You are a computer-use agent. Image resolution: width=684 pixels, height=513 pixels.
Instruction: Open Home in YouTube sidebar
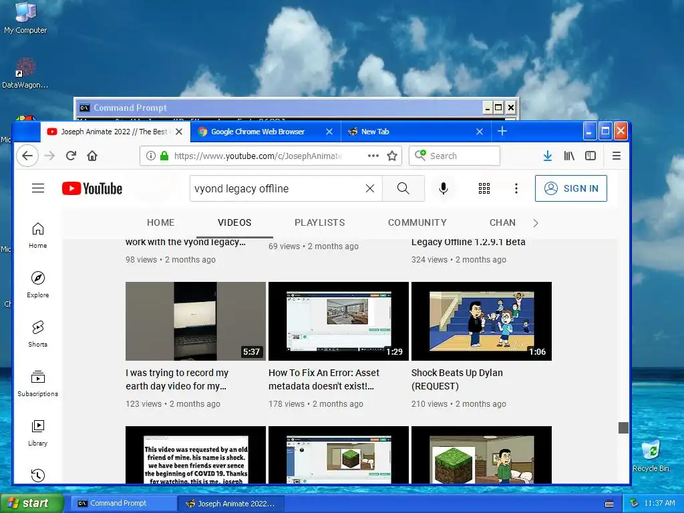[38, 236]
